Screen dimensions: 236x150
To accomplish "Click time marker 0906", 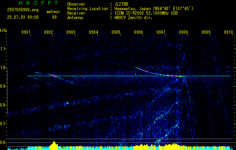I will point(138,32).
